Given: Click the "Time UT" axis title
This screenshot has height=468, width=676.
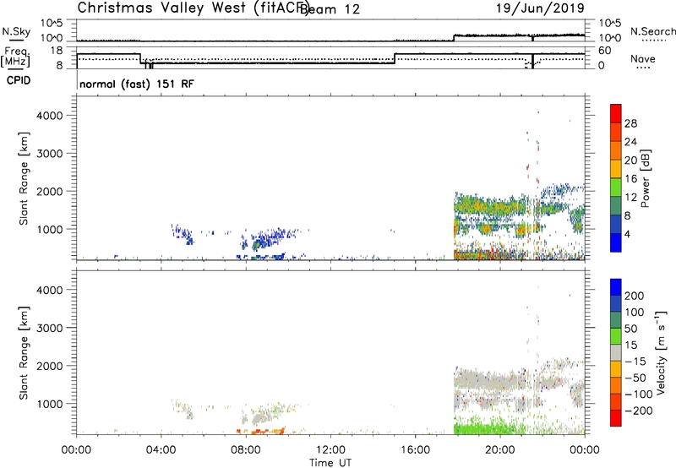Looking at the screenshot, I should point(330,463).
